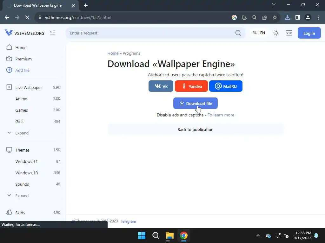Image resolution: width=325 pixels, height=243 pixels.
Task: Click Back to publication
Action: 196,129
